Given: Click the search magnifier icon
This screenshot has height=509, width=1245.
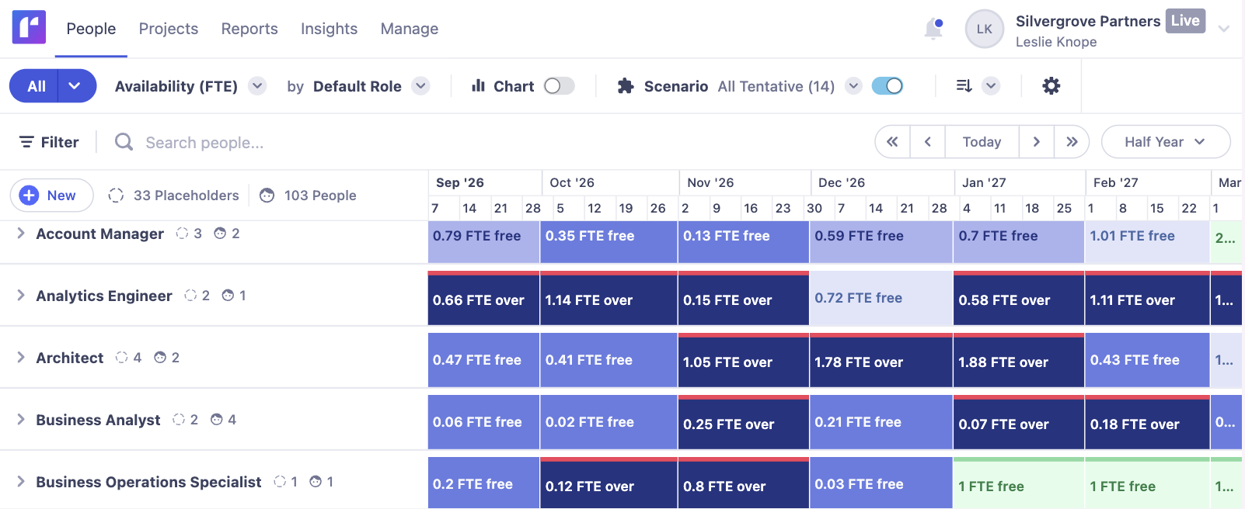Looking at the screenshot, I should coord(124,142).
